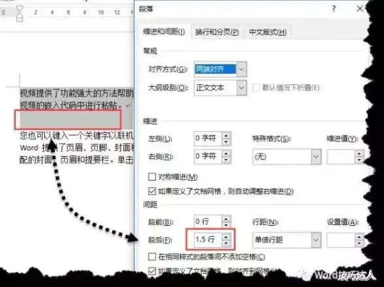
Task: Switch to the 换行和分页 tab
Action: click(217, 32)
